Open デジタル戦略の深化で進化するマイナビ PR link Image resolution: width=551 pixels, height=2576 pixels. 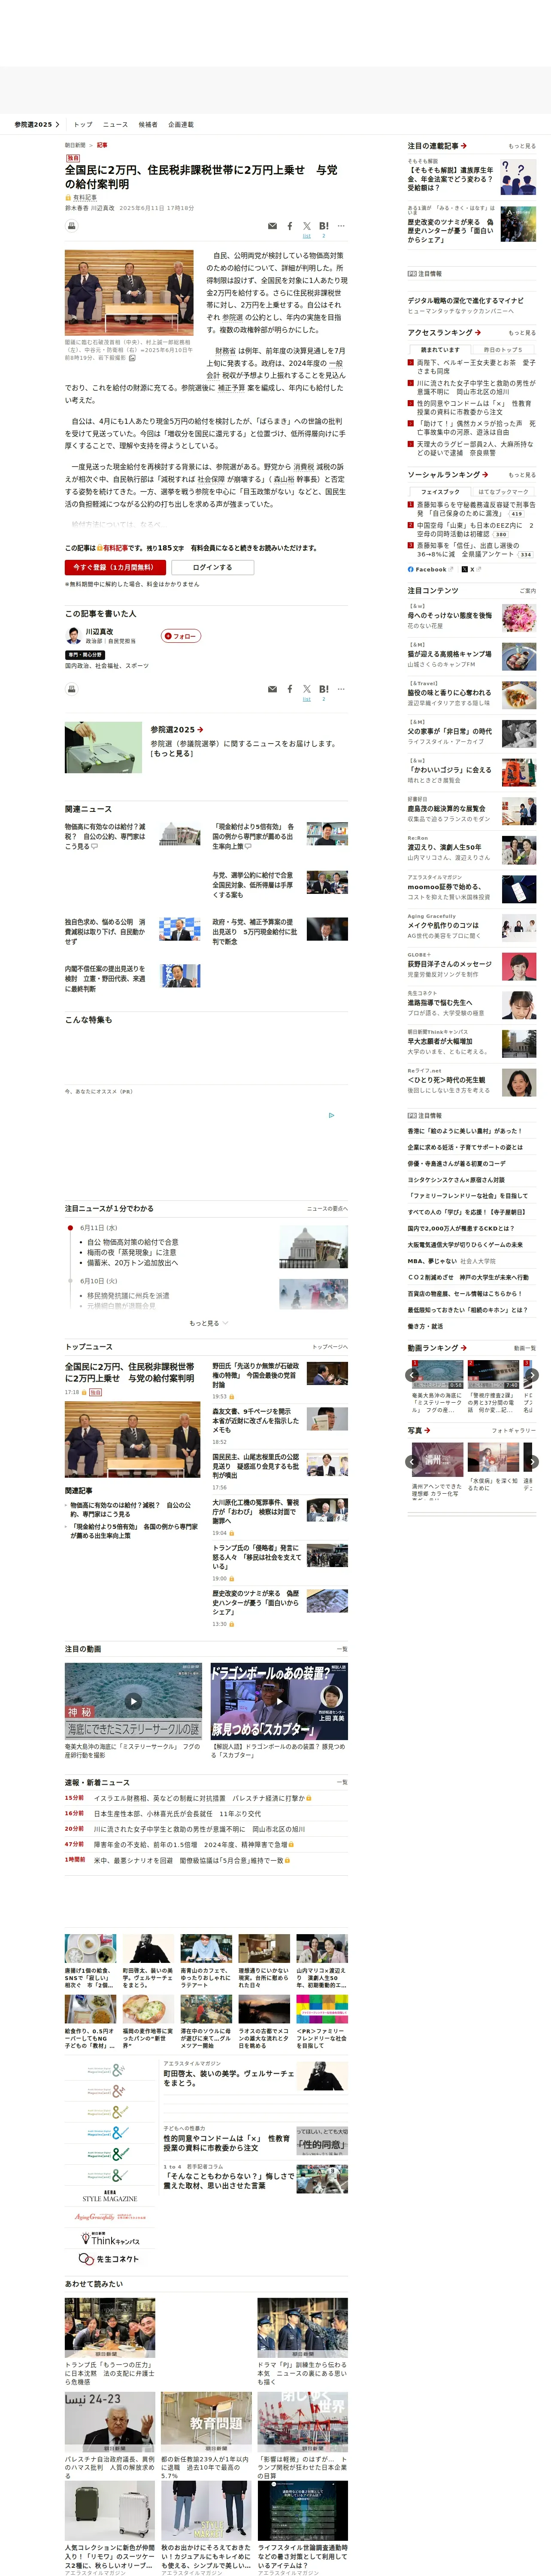pyautogui.click(x=465, y=300)
